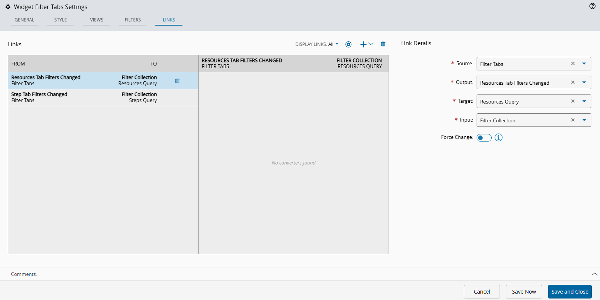Screen dimensions: 600x300
Task: Expand the Source dropdown arrow
Action: coord(584,64)
